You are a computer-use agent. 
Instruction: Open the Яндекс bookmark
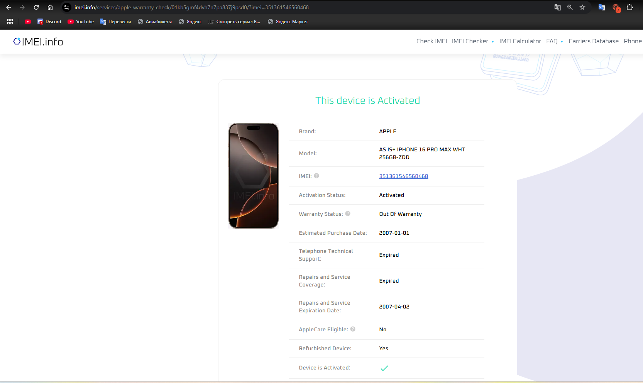pos(190,22)
